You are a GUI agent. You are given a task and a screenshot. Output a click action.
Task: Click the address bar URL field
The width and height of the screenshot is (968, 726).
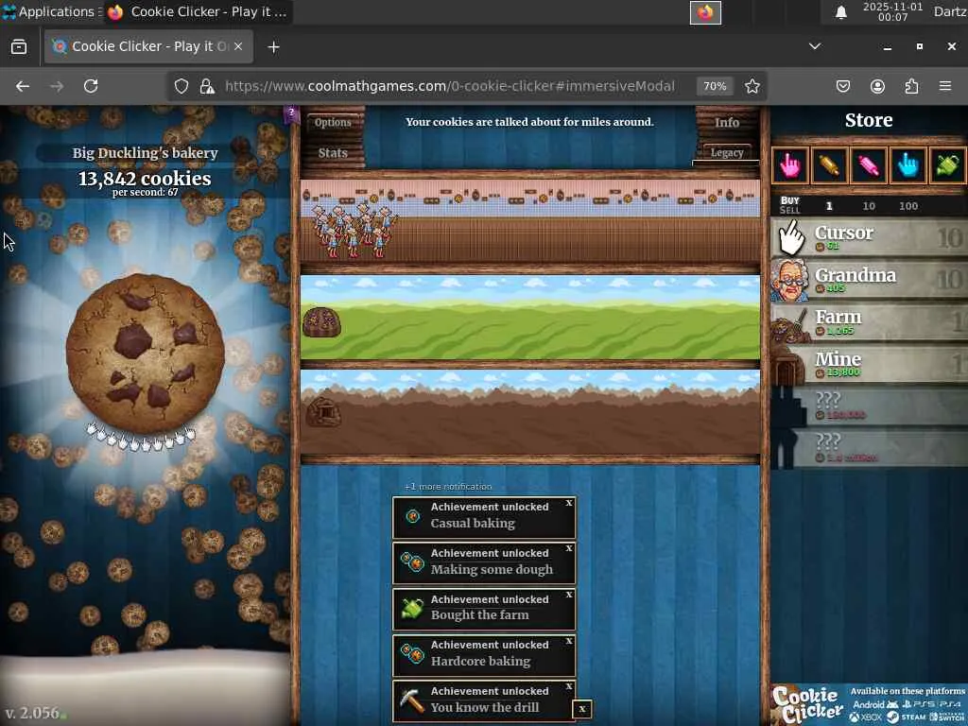coord(450,86)
